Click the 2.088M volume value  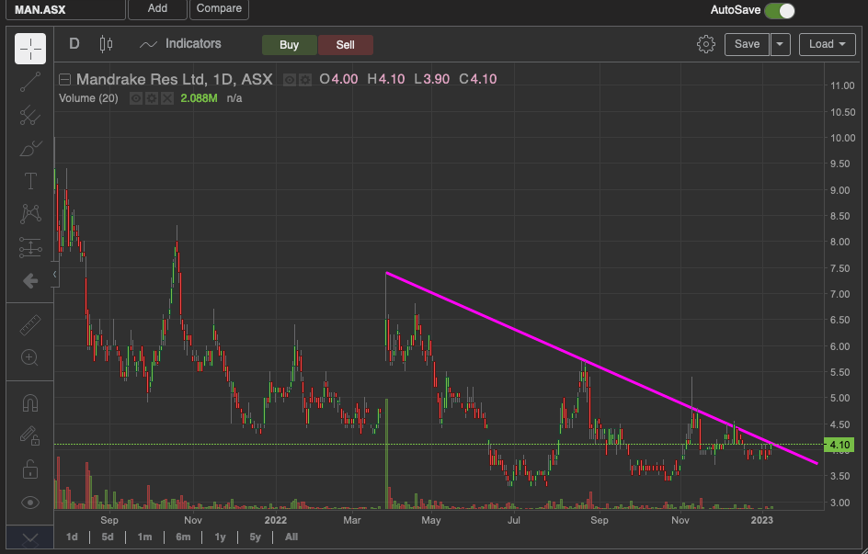point(199,98)
